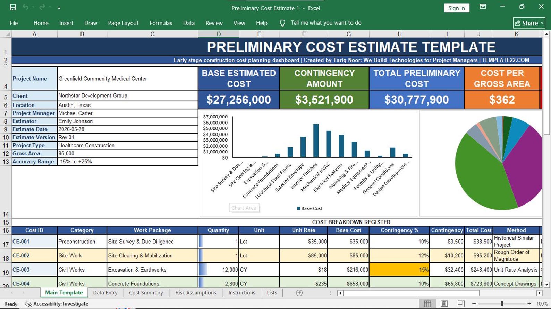Open the Page Layout ribbon tab
The image size is (551, 309).
click(x=123, y=23)
